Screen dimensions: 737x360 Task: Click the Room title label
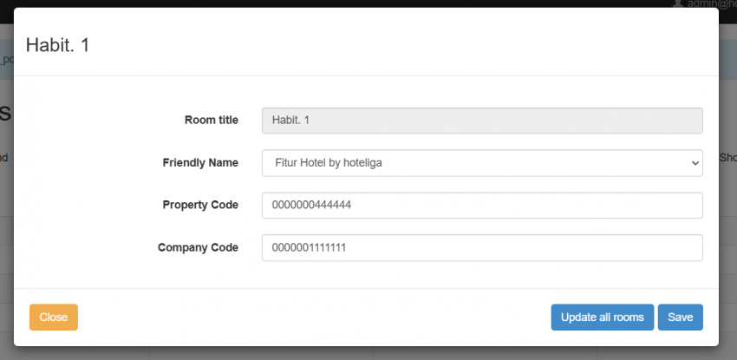click(x=211, y=120)
